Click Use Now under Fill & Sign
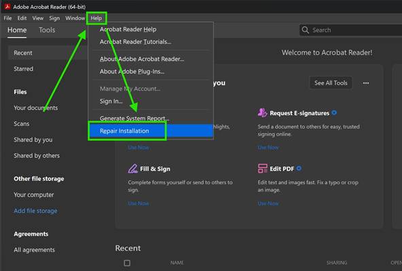This screenshot has height=271, width=402. click(x=139, y=203)
